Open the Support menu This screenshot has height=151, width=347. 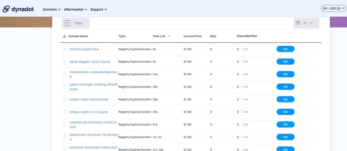click(x=99, y=10)
